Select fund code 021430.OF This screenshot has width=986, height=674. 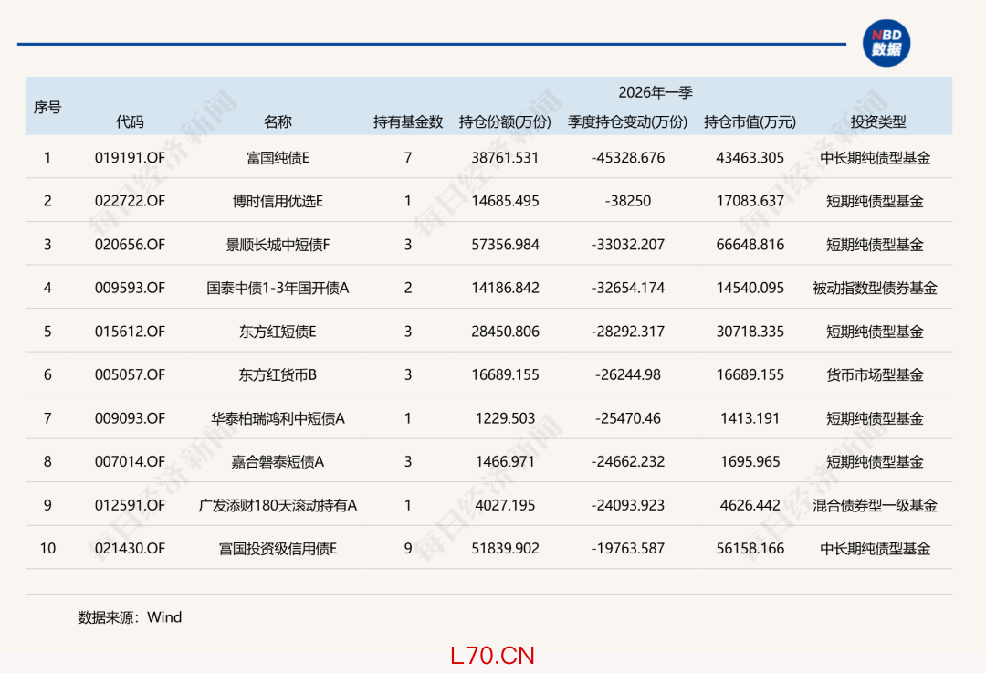coord(130,549)
